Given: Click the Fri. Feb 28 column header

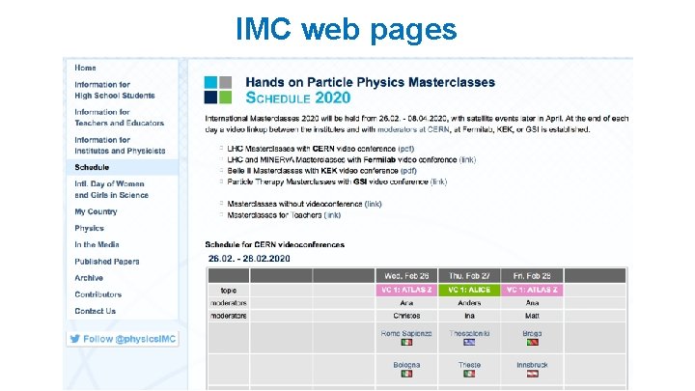Looking at the screenshot, I should [532, 276].
